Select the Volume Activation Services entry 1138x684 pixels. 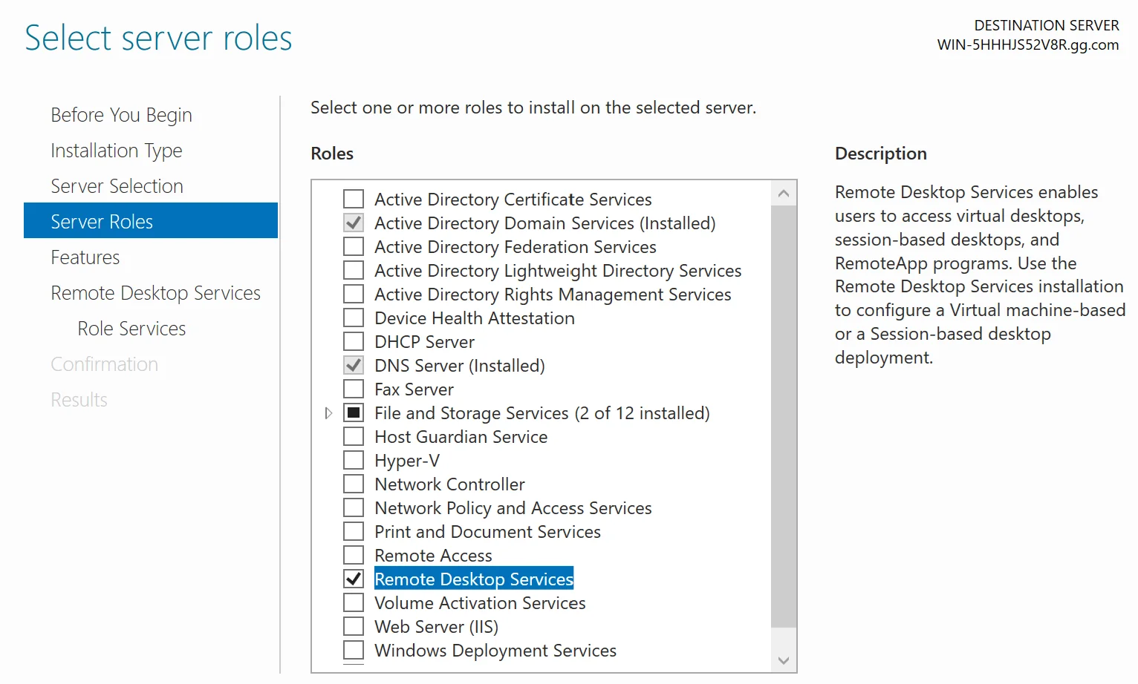[x=480, y=603]
